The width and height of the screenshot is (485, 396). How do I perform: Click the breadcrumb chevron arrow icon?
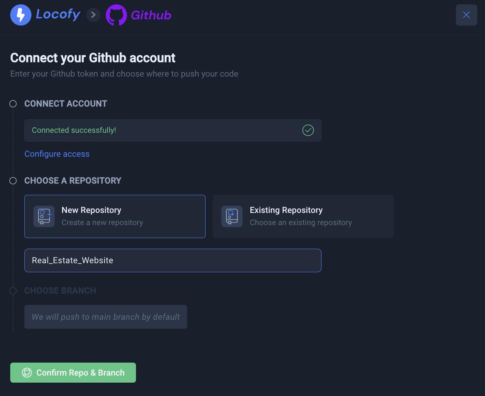pos(93,15)
